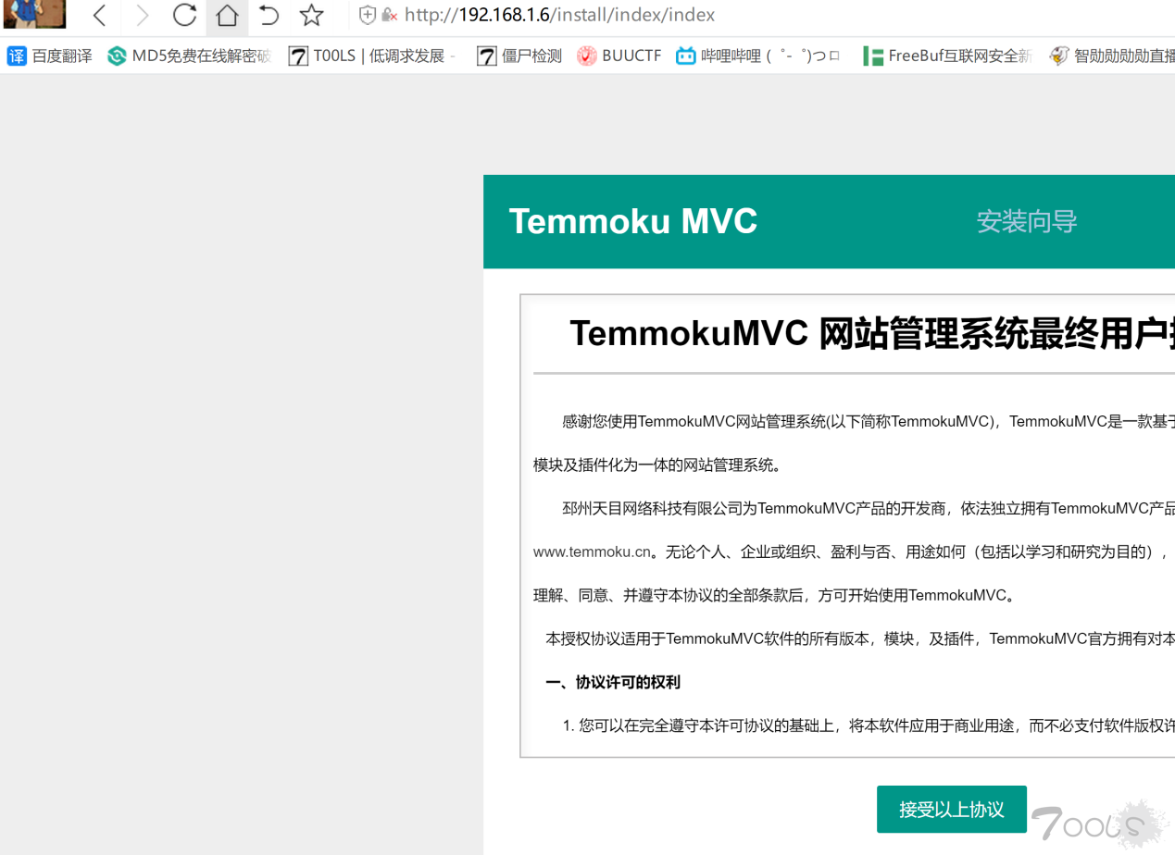The image size is (1175, 855).
Task: Click the 百度翻译 bookmark favicon
Action: point(17,56)
